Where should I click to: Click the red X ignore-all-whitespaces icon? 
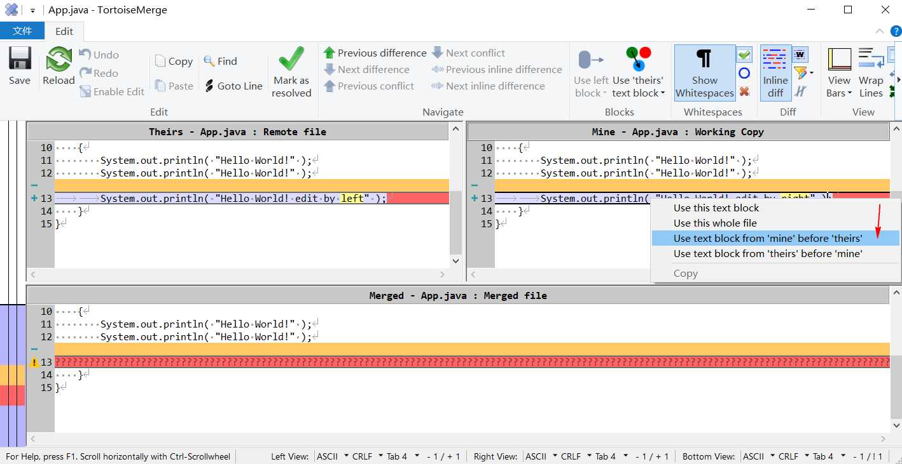[x=744, y=91]
